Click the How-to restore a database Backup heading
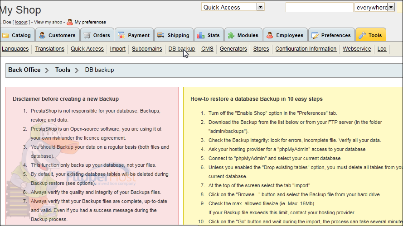 point(257,99)
